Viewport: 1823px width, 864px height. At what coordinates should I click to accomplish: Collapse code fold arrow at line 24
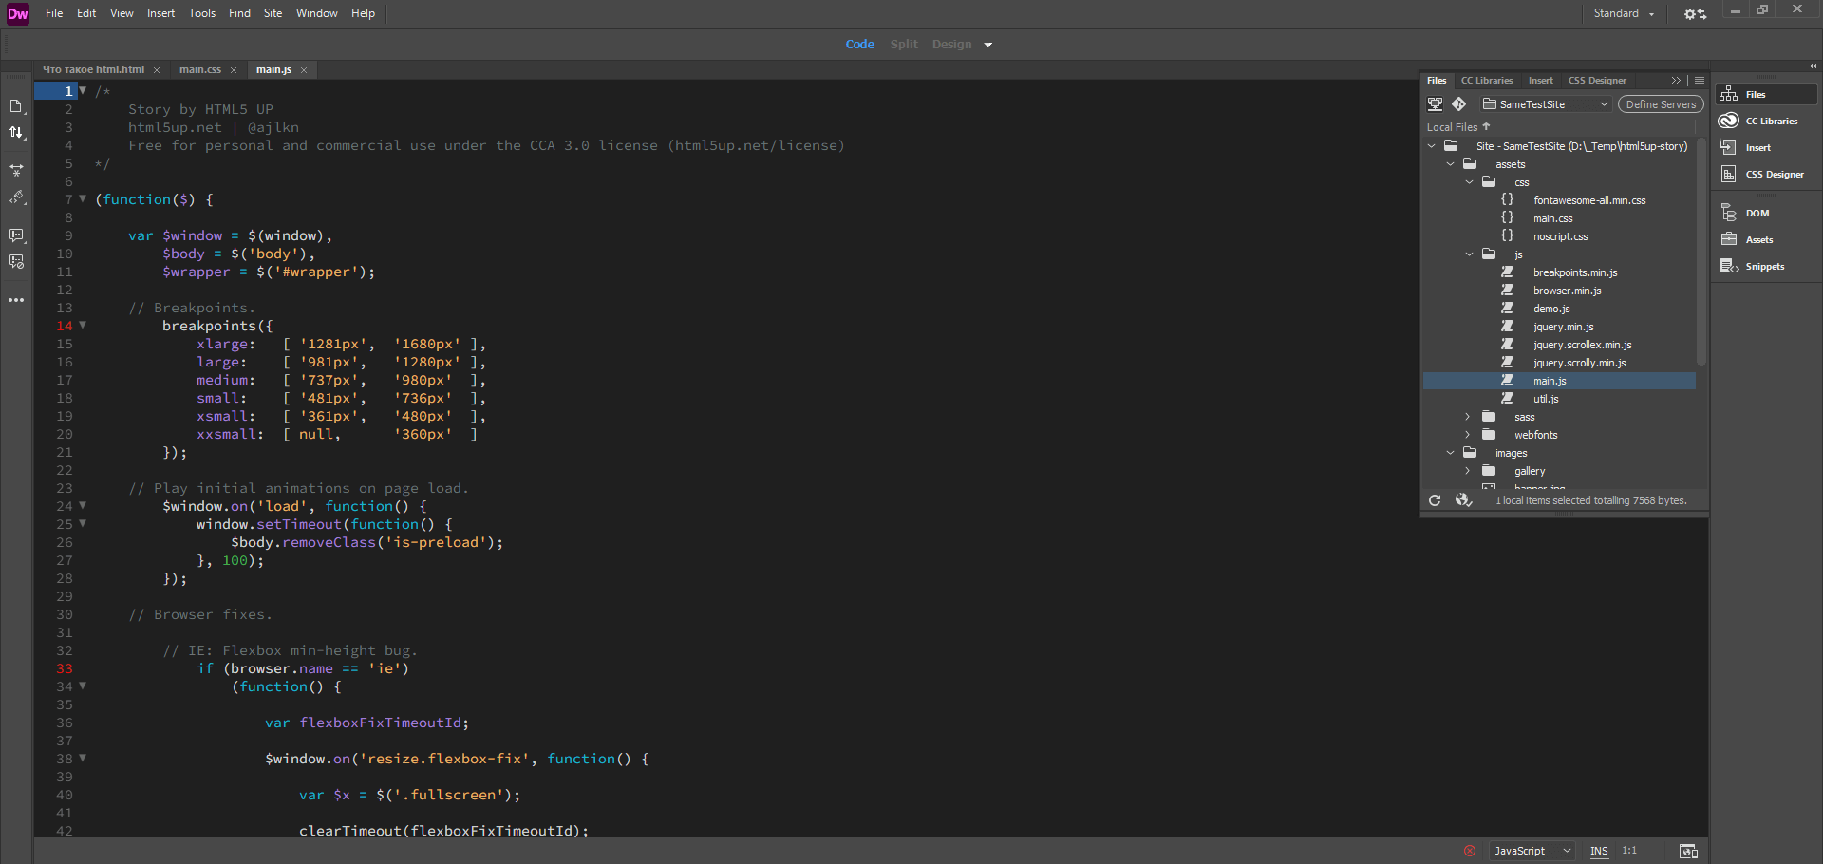84,506
